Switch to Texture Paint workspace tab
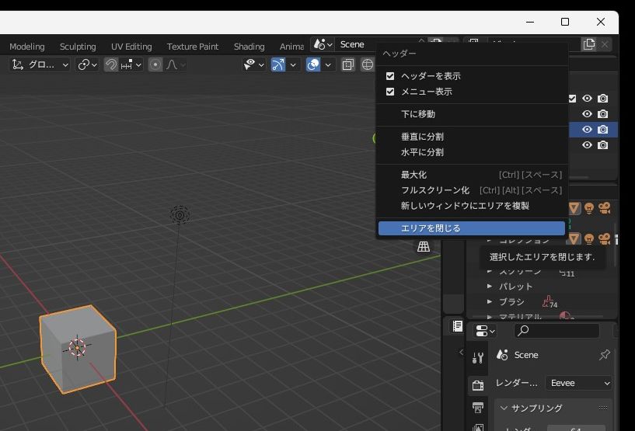 [x=192, y=47]
